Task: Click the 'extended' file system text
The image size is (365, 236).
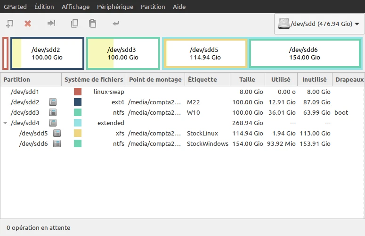Action: click(x=111, y=123)
